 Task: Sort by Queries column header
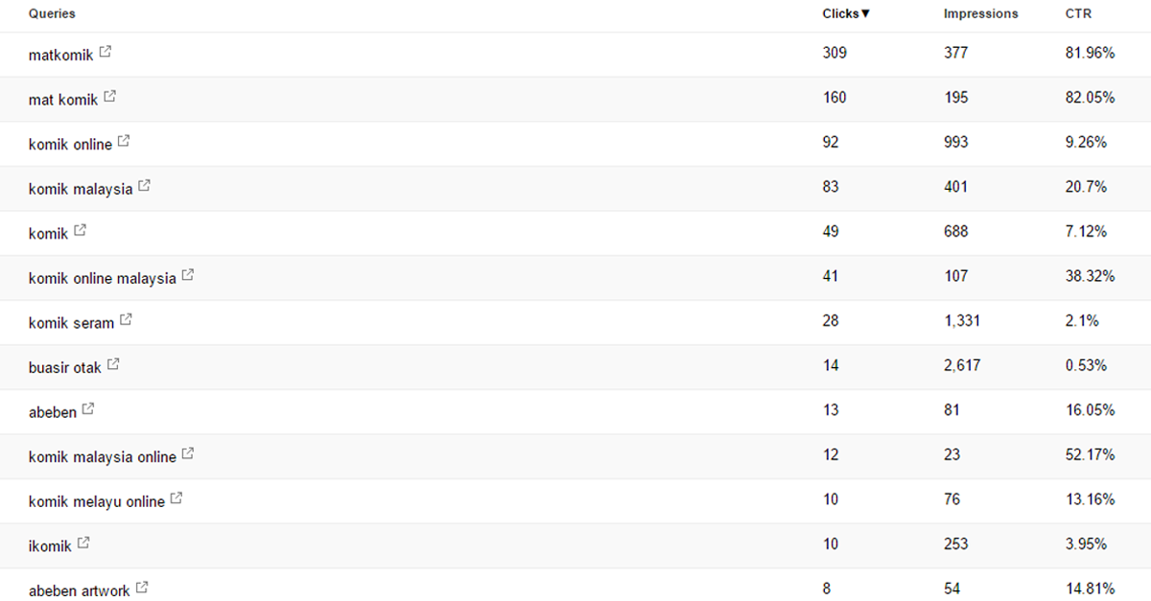tap(52, 14)
